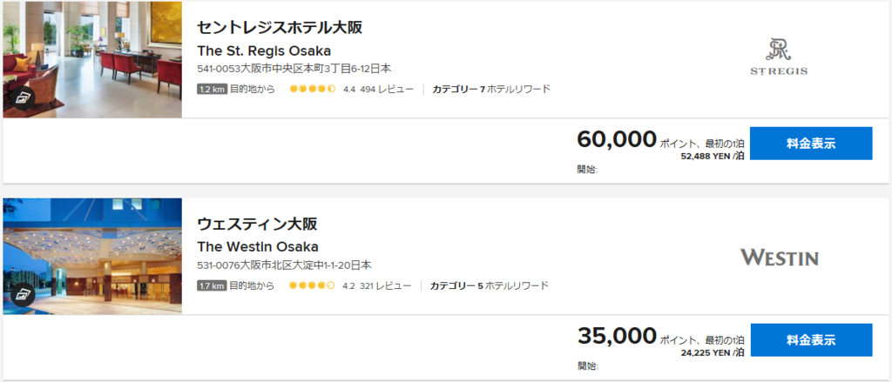This screenshot has width=892, height=382.
Task: Open the 494 レビュー reviews link
Action: click(387, 90)
